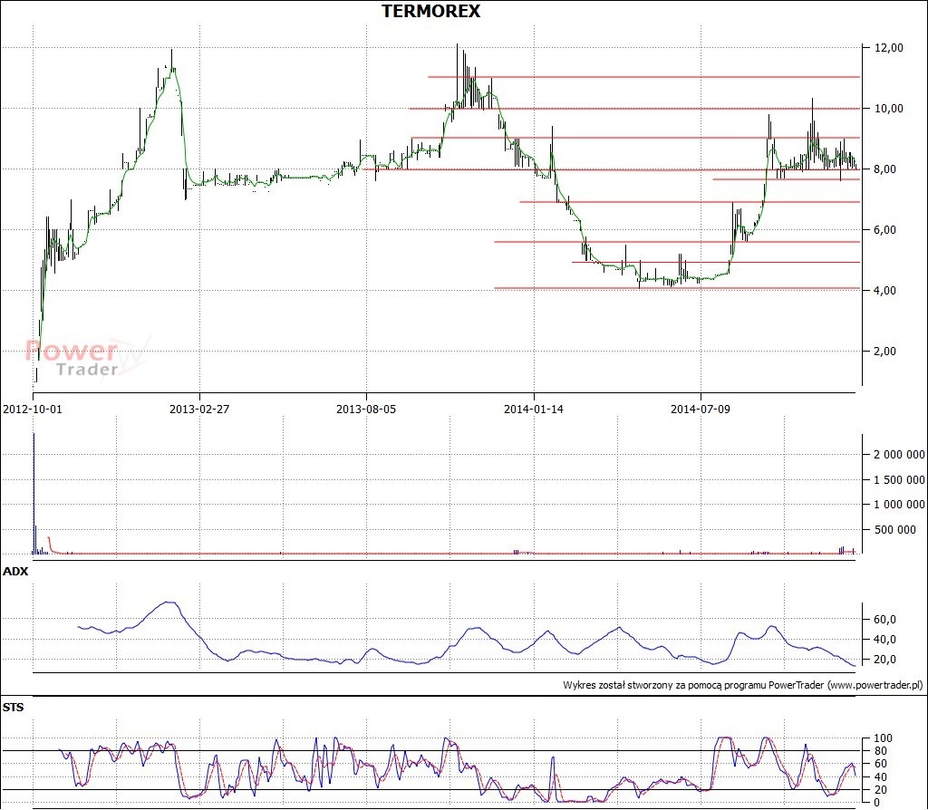Click the ADX 40,0 scale value
Image resolution: width=928 pixels, height=810 pixels.
884,640
